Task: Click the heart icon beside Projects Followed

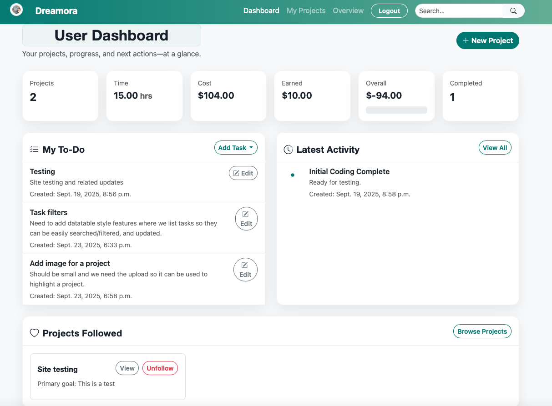Action: point(34,333)
